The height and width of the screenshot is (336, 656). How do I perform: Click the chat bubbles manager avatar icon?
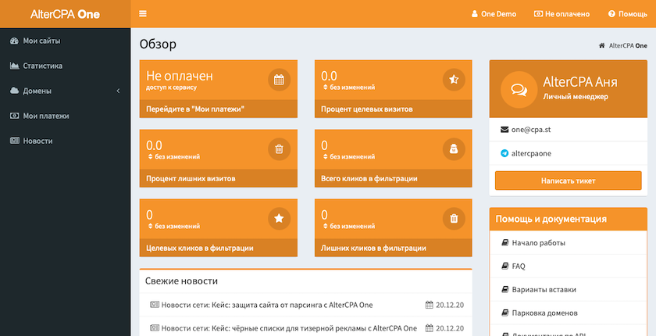click(x=519, y=90)
